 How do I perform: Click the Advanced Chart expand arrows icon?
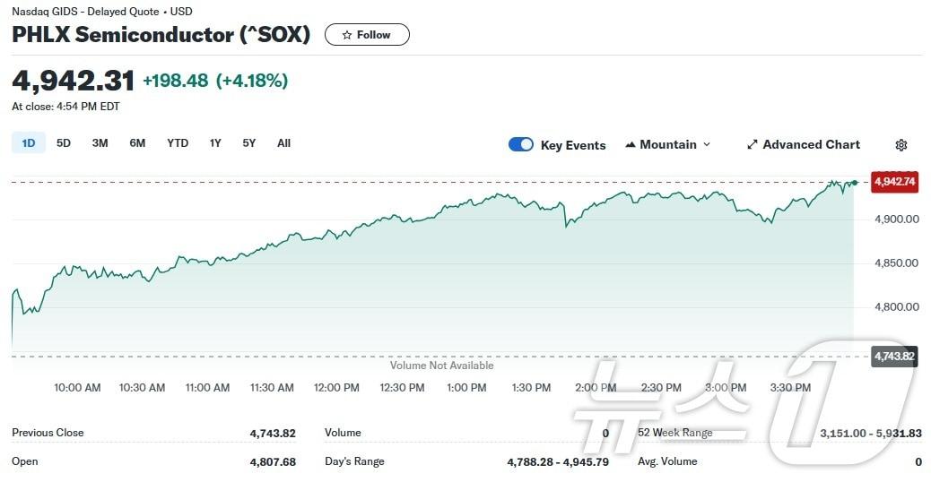point(753,145)
